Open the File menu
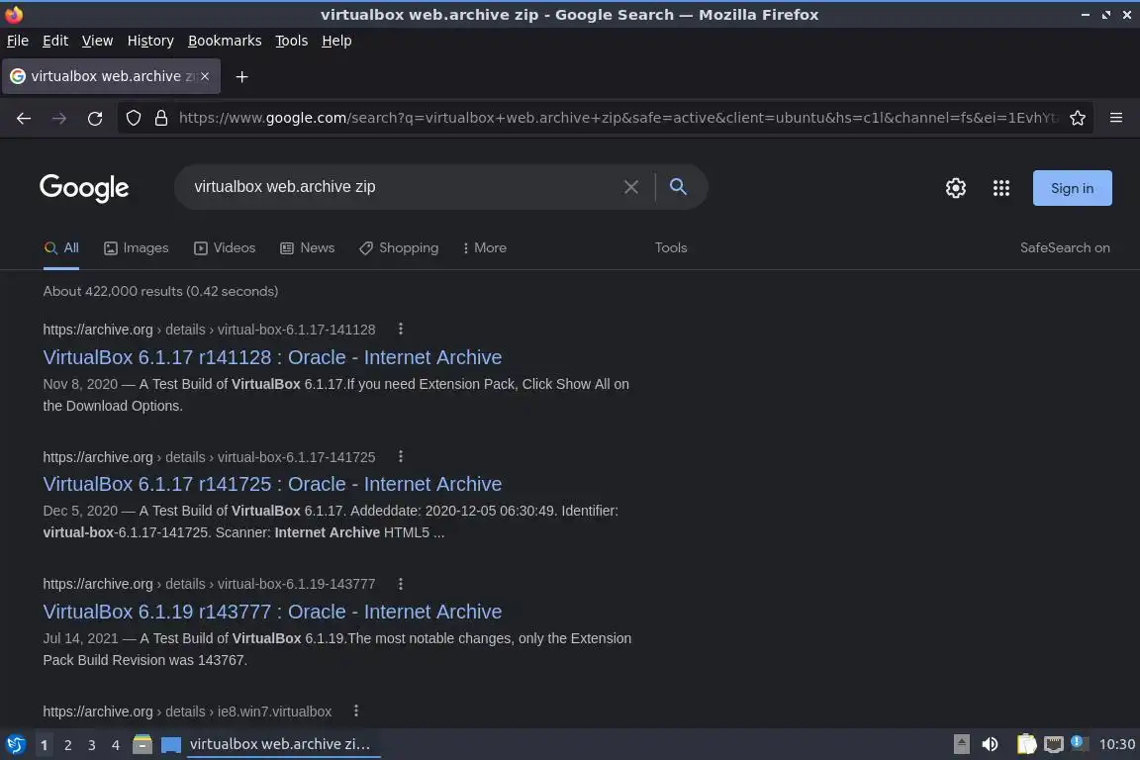This screenshot has height=760, width=1140. [x=18, y=41]
